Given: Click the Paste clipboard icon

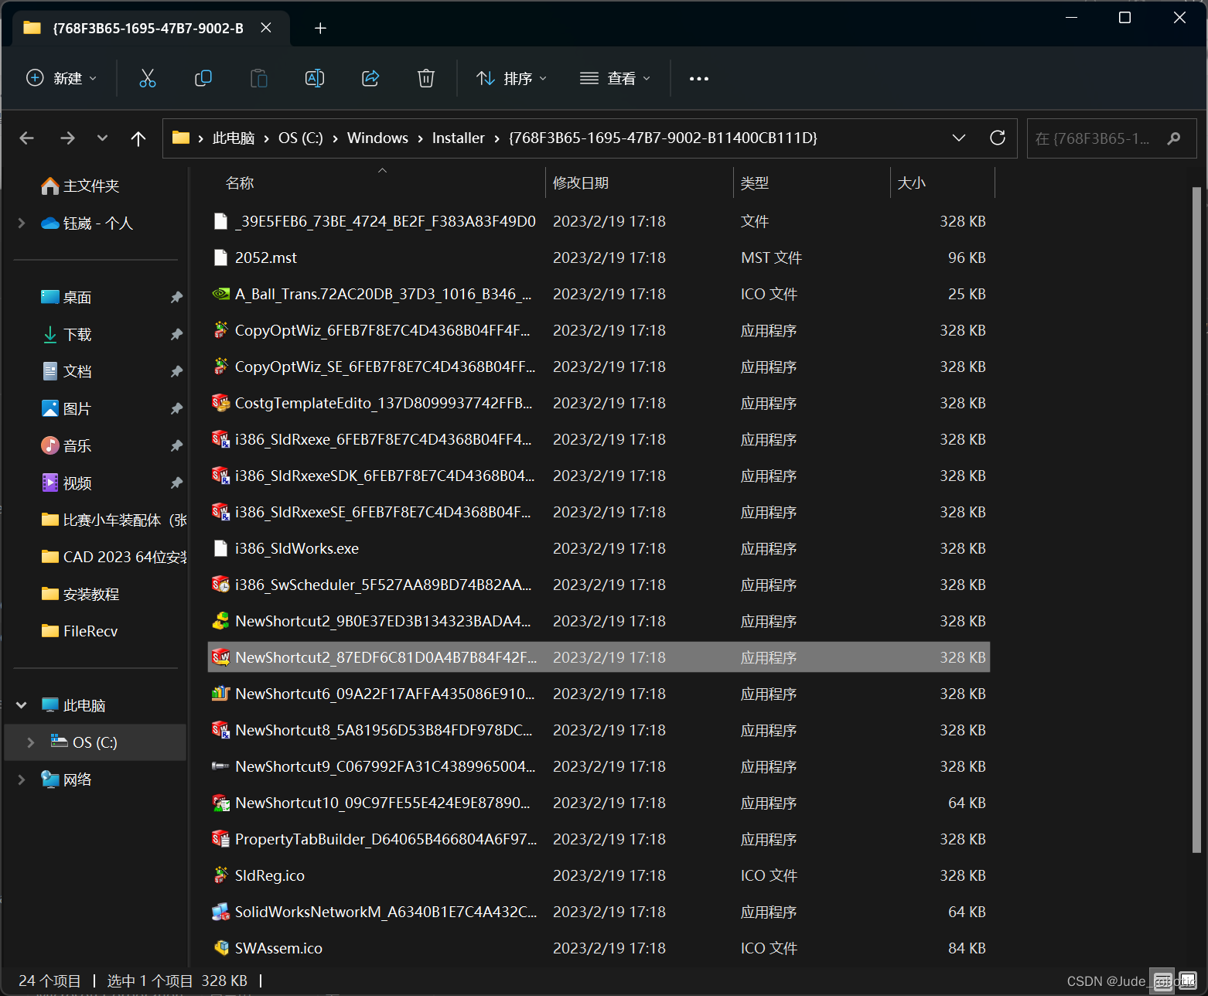Looking at the screenshot, I should [x=259, y=78].
